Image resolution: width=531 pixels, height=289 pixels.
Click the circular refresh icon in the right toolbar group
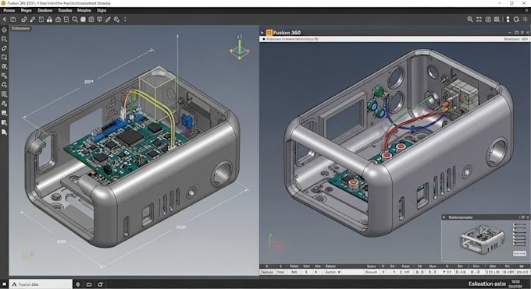coord(516,19)
